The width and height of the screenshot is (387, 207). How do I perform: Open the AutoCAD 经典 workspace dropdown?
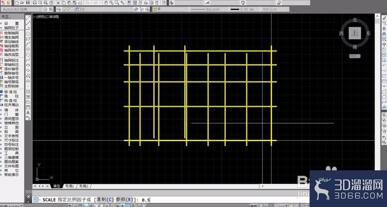[21, 9]
